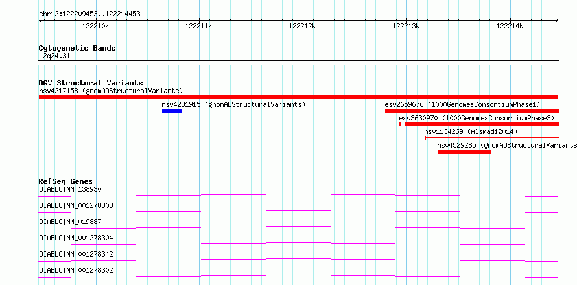Click the 122212k ruler position label
The image size is (577, 285).
click(x=303, y=26)
